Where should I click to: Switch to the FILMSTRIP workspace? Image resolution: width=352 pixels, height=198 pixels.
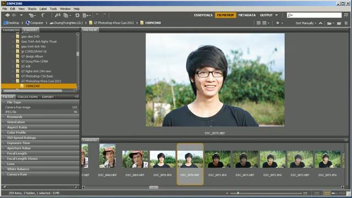coord(226,15)
